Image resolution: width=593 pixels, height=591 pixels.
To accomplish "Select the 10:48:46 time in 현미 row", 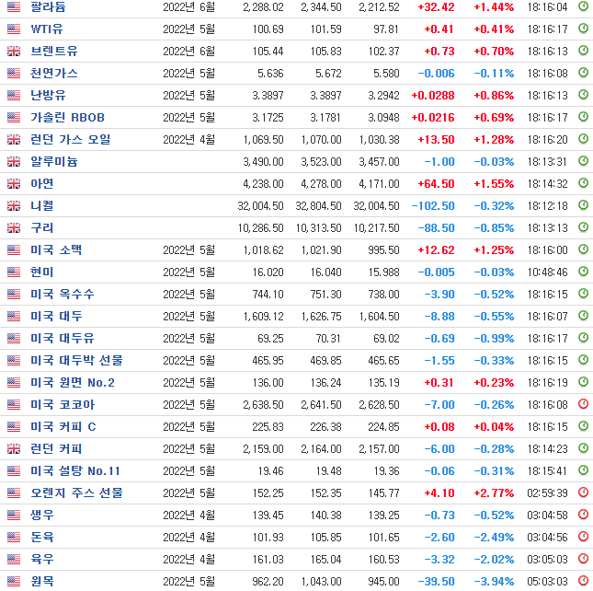I will pos(548,272).
